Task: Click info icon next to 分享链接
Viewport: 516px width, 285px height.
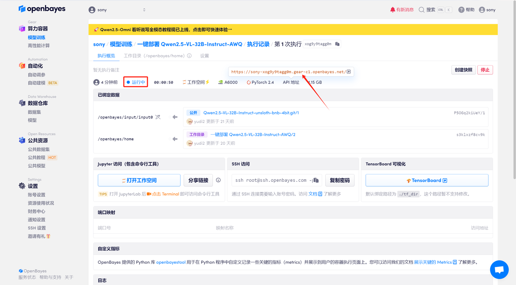Action: tap(218, 180)
